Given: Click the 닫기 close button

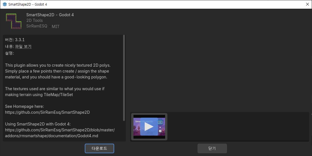Looking at the screenshot, I should (x=212, y=148).
